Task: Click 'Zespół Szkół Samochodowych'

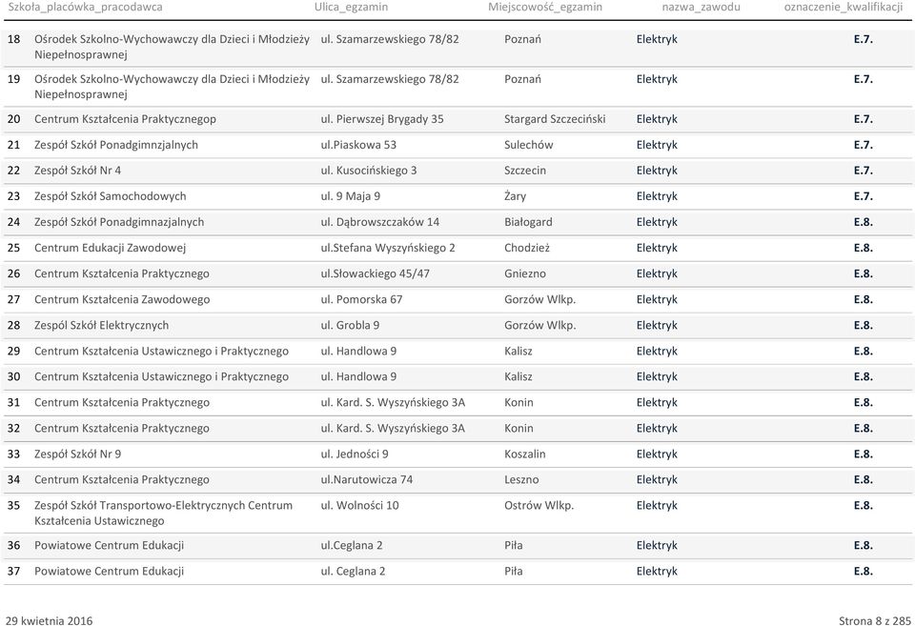Action: click(x=111, y=196)
